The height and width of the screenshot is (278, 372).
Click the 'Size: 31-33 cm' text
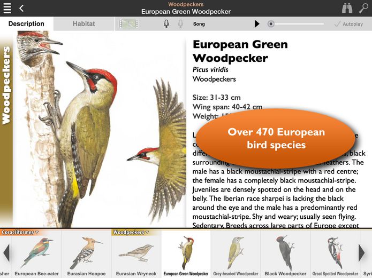216,97
